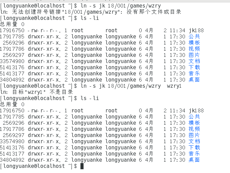Click -rw-r--r--. permissions in the first ls listing
Screen dimensions: 230x173
[44, 30]
